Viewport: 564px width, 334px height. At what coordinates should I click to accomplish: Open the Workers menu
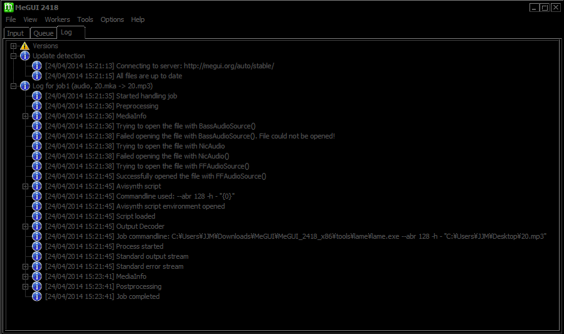point(57,19)
